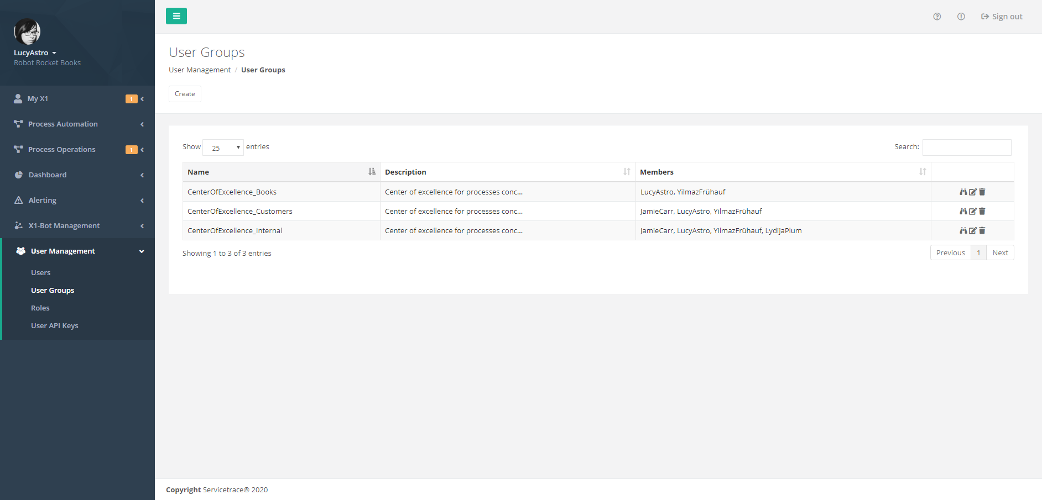View details of CenterOfExcellence_Books group
The width and height of the screenshot is (1042, 500).
click(963, 192)
